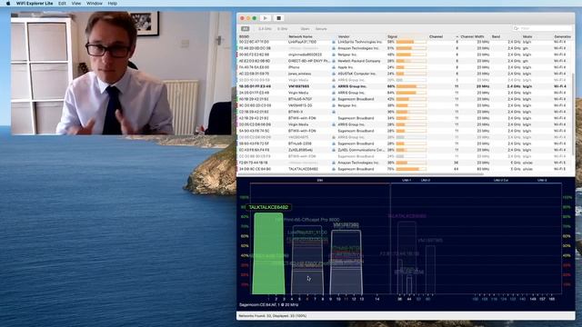Click the webcam video overlay of the presenter
Image resolution: width=582 pixels, height=327 pixels.
click(x=121, y=73)
